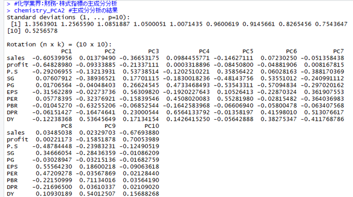The image size is (353, 197).
Task: Select the PC8 column header
Action: pyautogui.click(x=66, y=126)
